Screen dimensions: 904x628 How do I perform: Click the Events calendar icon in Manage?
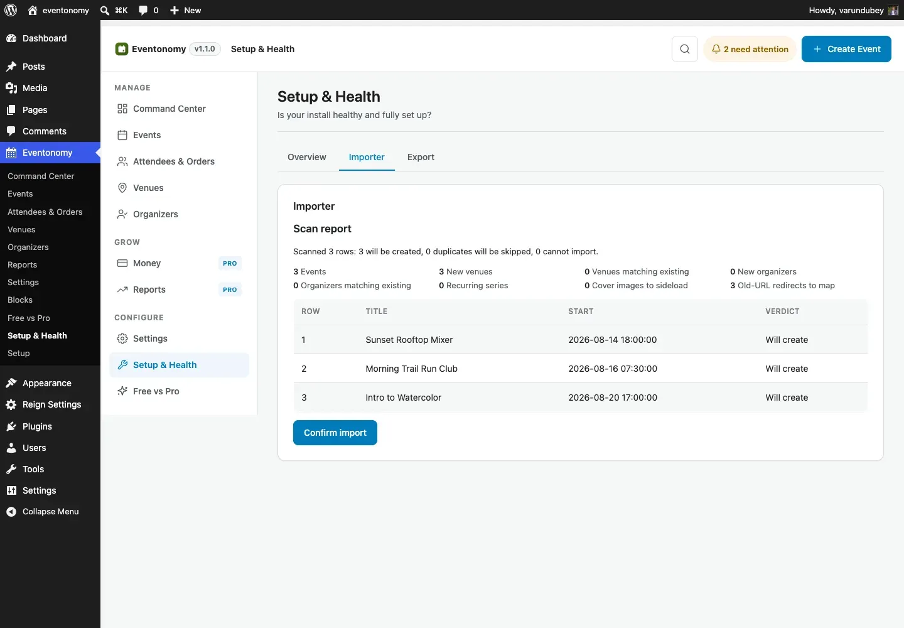[x=122, y=135]
